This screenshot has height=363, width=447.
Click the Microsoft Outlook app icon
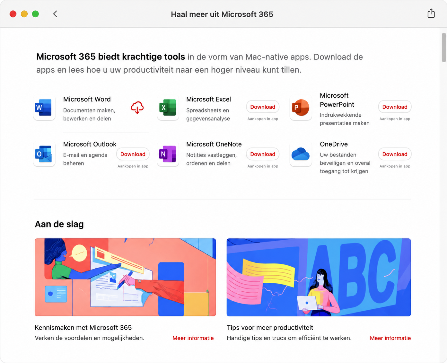[x=44, y=154]
